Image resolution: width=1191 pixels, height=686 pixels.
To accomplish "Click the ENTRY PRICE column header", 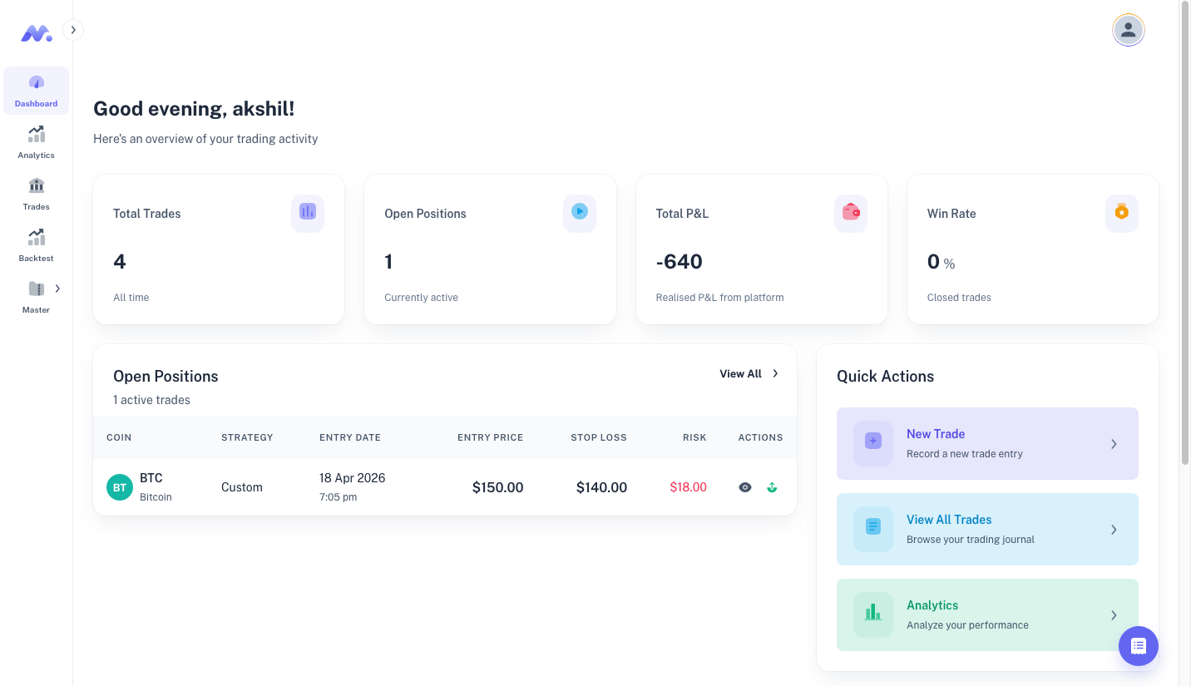I will click(x=491, y=437).
